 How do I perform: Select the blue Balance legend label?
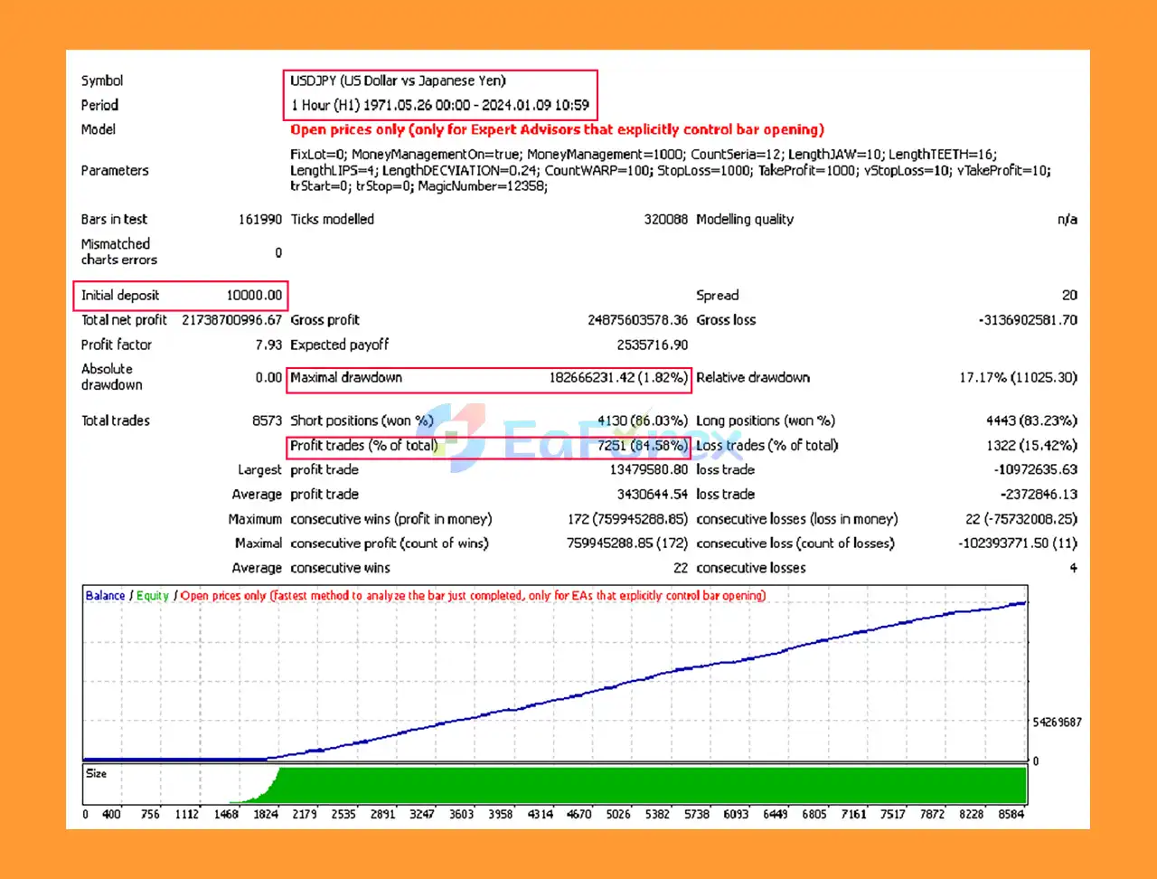point(104,595)
